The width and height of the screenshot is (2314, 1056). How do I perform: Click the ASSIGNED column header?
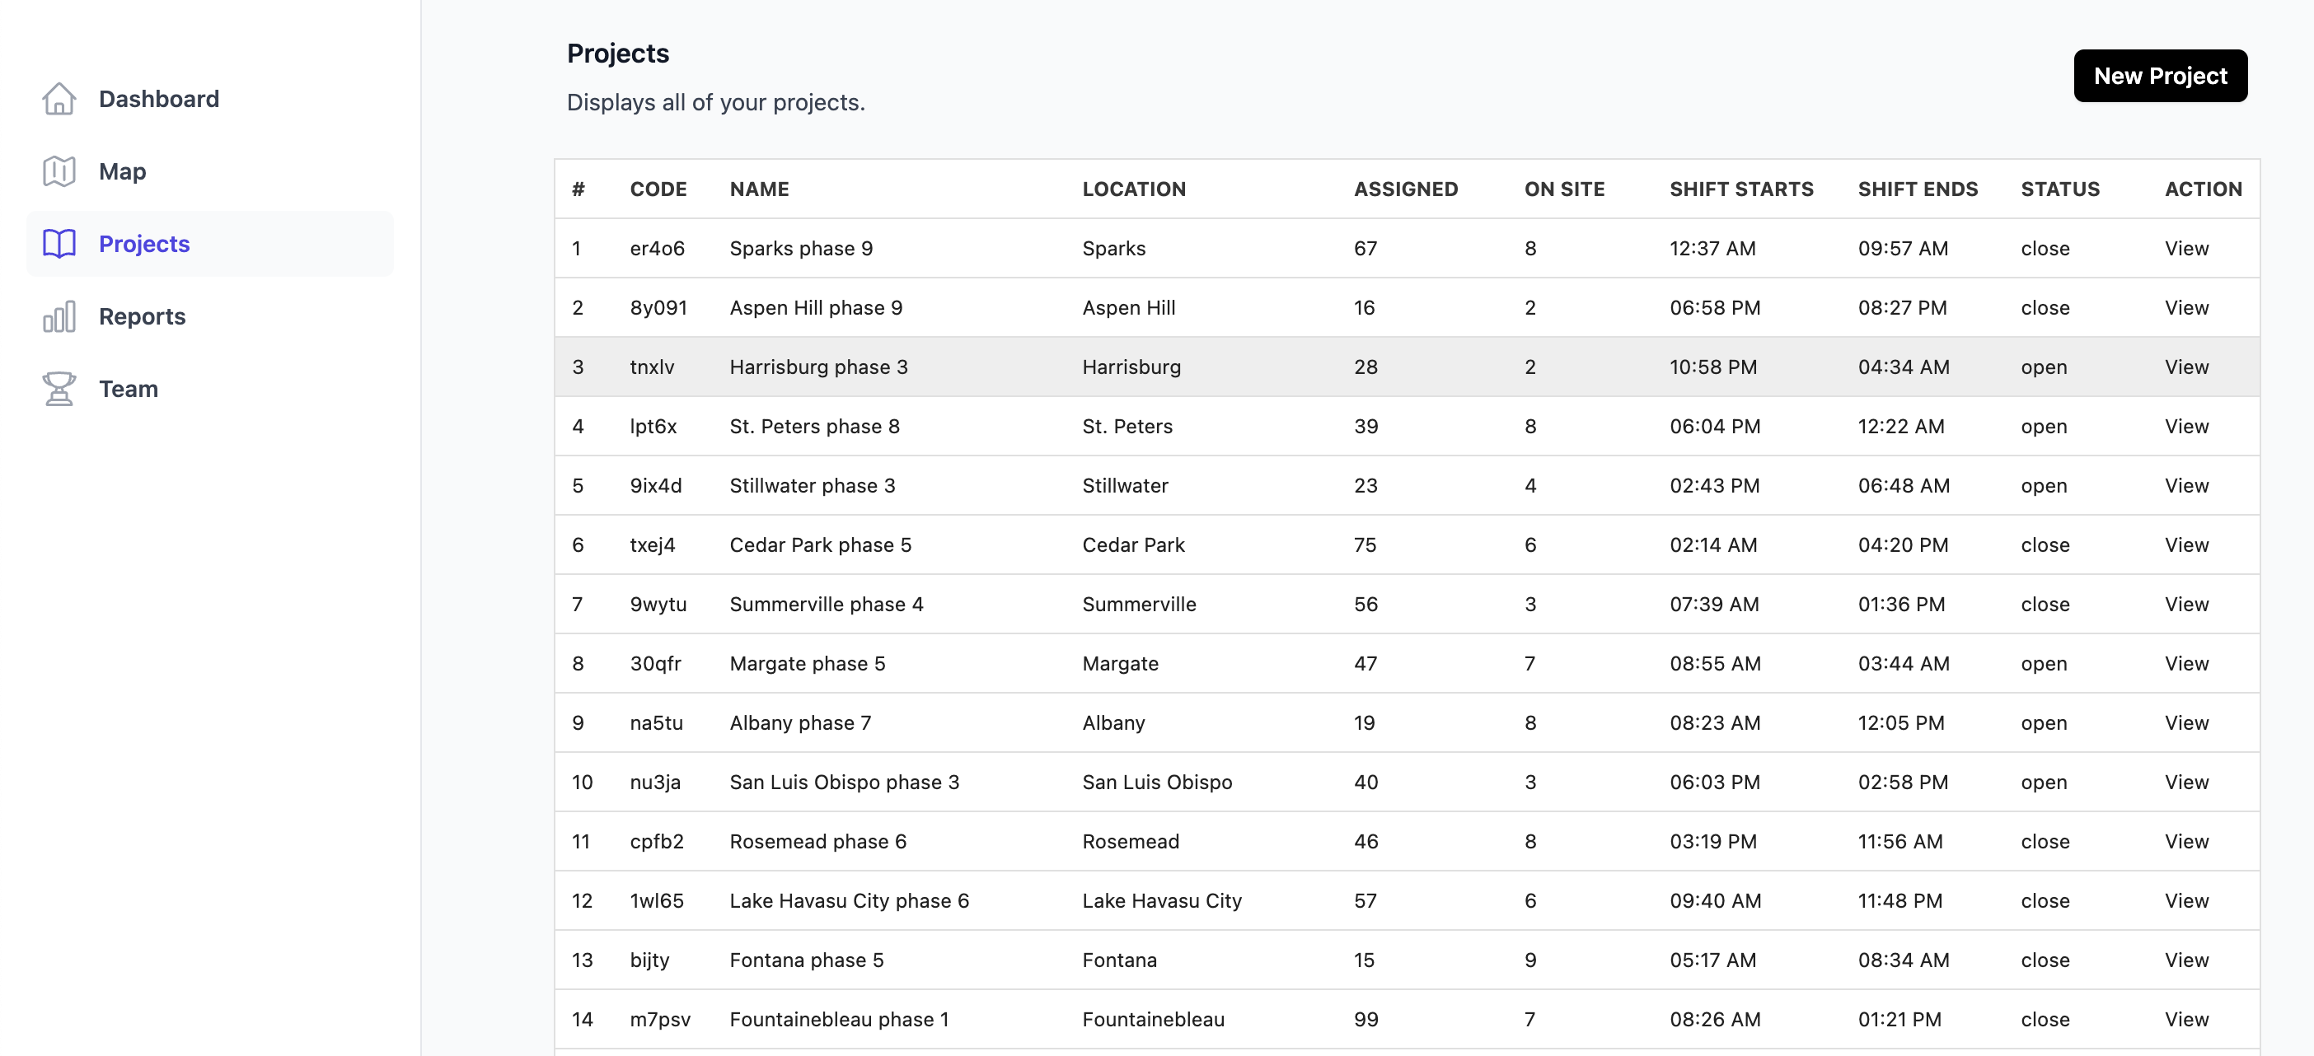[x=1405, y=189]
